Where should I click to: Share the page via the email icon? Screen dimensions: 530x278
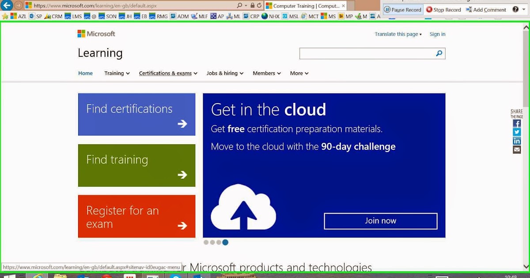tap(517, 150)
